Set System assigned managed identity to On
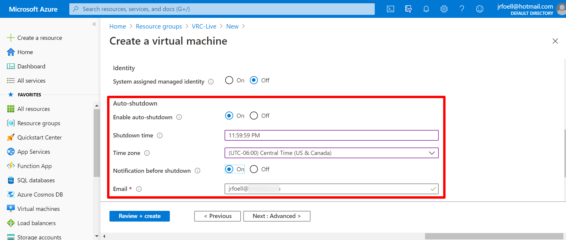This screenshot has width=566, height=240. pos(229,80)
